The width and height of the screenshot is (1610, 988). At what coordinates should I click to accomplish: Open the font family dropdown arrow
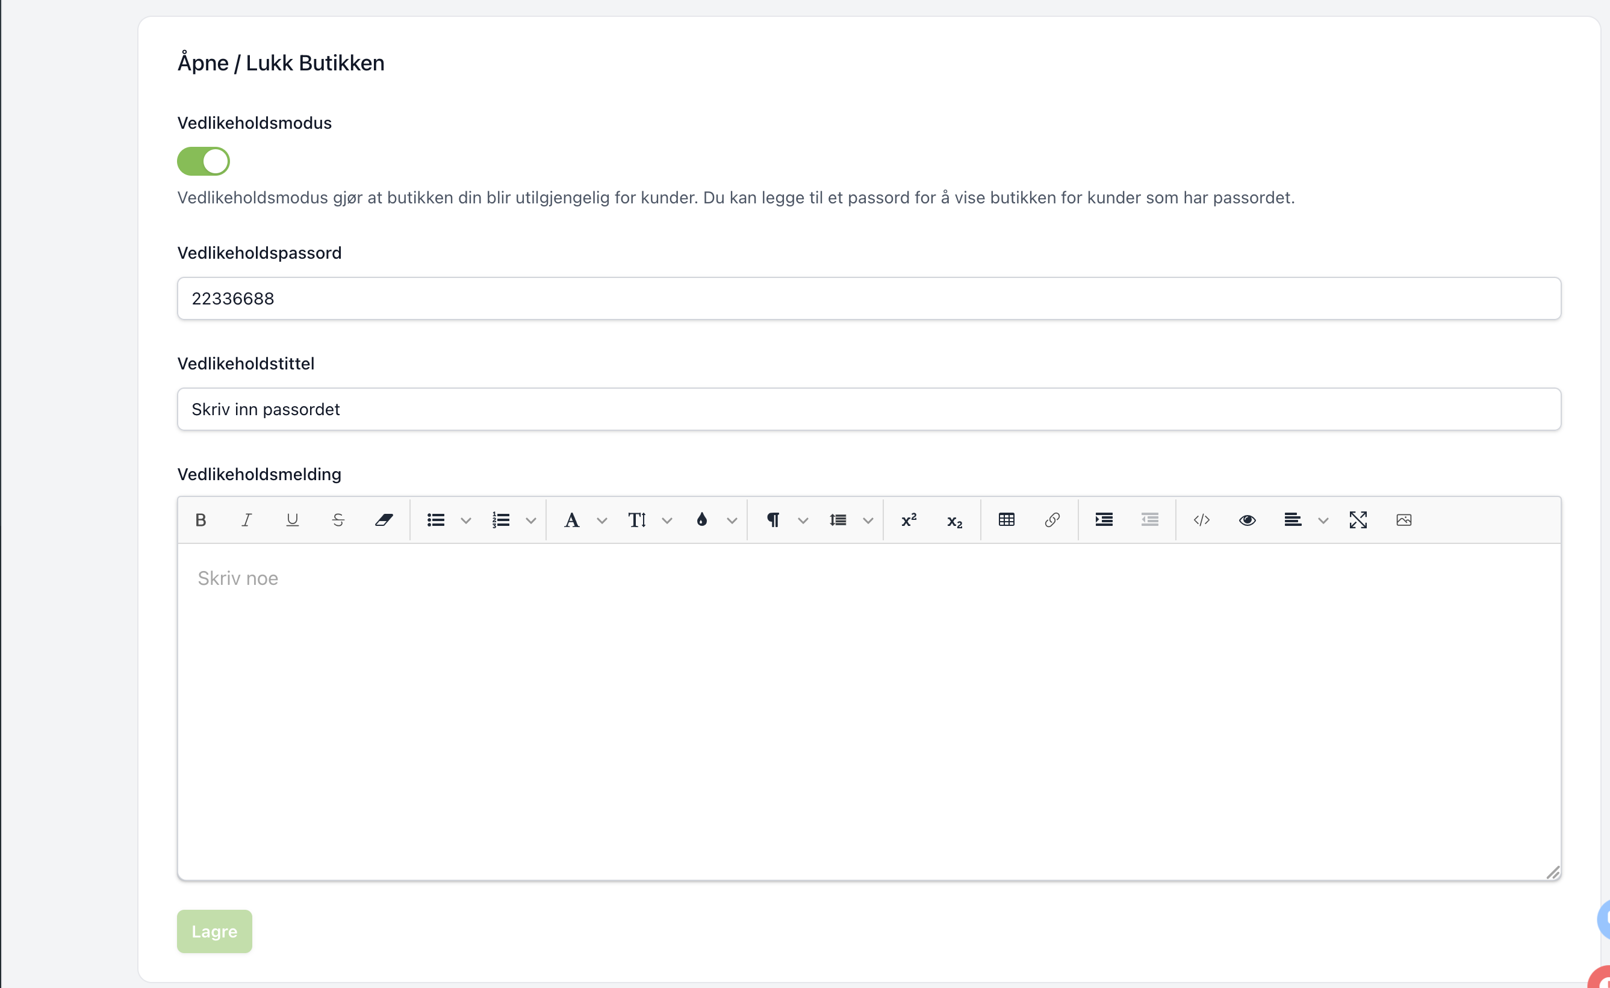[x=602, y=521]
